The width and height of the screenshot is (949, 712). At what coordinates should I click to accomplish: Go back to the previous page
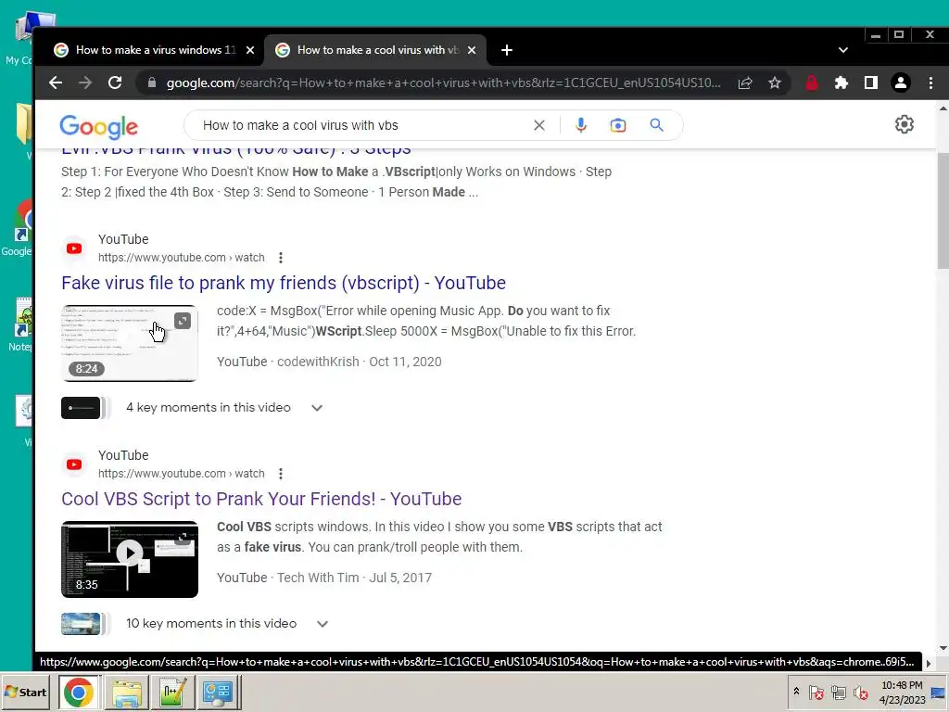tap(55, 83)
